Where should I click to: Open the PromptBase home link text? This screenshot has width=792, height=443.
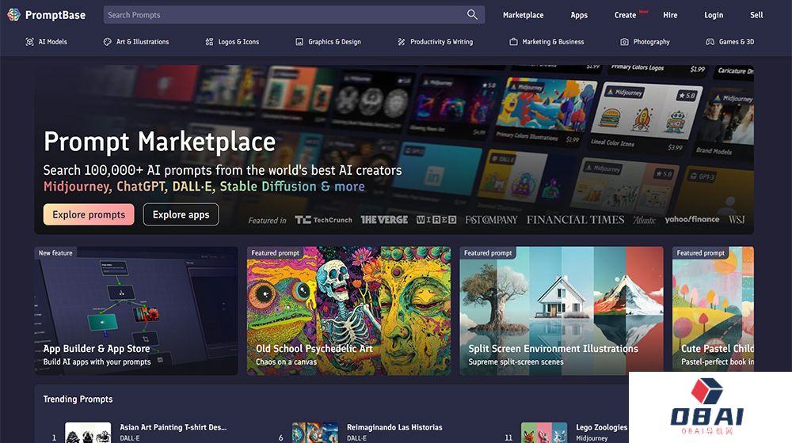[55, 15]
